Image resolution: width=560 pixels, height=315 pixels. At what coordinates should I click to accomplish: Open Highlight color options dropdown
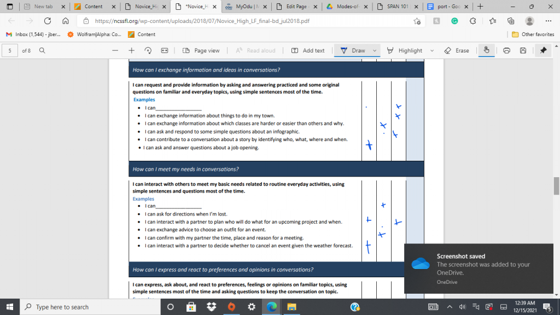tap(432, 51)
